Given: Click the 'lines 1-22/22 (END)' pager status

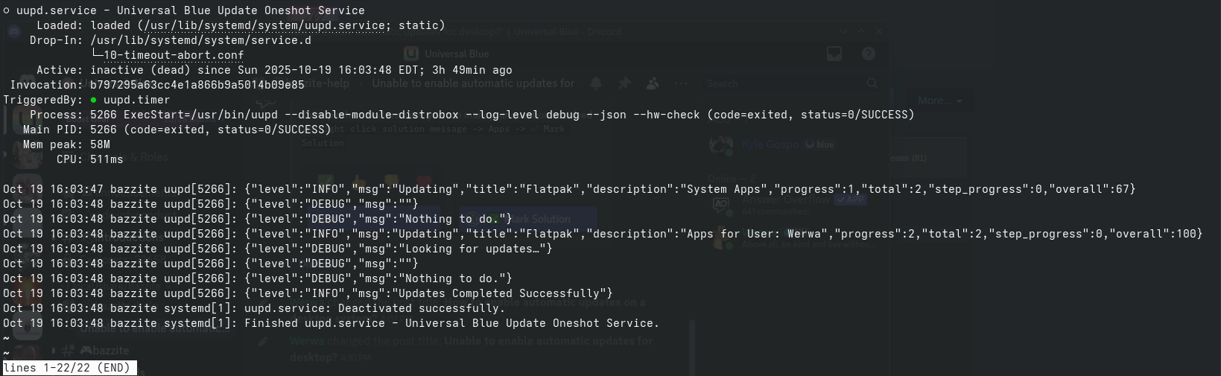Looking at the screenshot, I should pos(67,368).
